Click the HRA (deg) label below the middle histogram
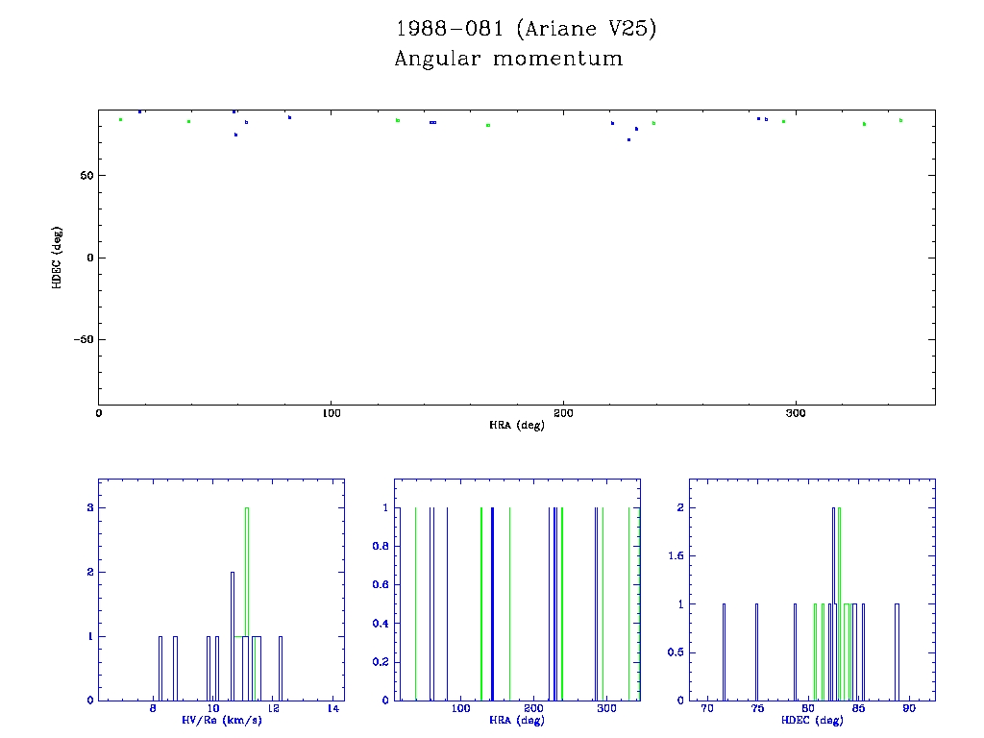984x738 pixels. [516, 720]
